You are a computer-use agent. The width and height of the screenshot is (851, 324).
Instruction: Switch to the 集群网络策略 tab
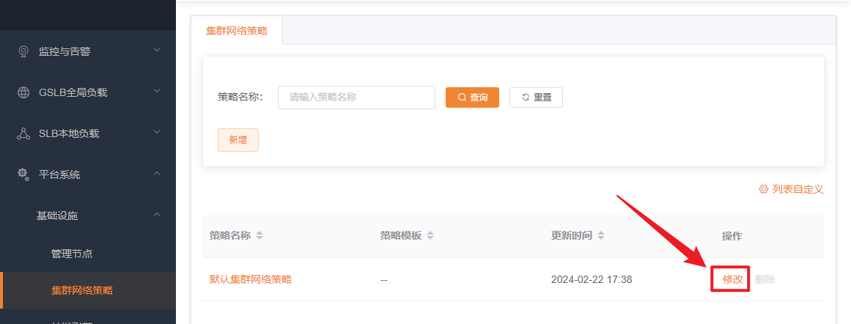[x=237, y=30]
